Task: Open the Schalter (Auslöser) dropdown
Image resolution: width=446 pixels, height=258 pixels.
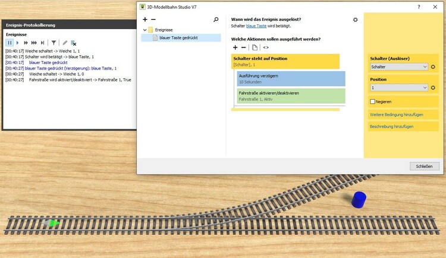Action: pyautogui.click(x=399, y=66)
